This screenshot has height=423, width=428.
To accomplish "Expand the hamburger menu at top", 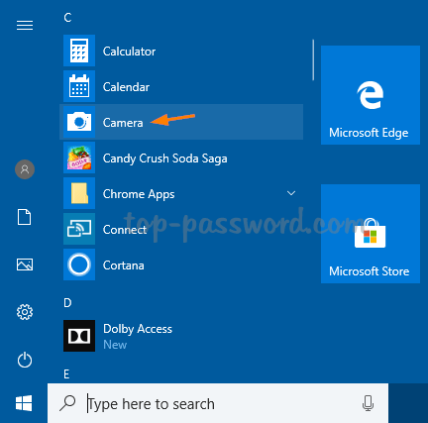I will (25, 25).
